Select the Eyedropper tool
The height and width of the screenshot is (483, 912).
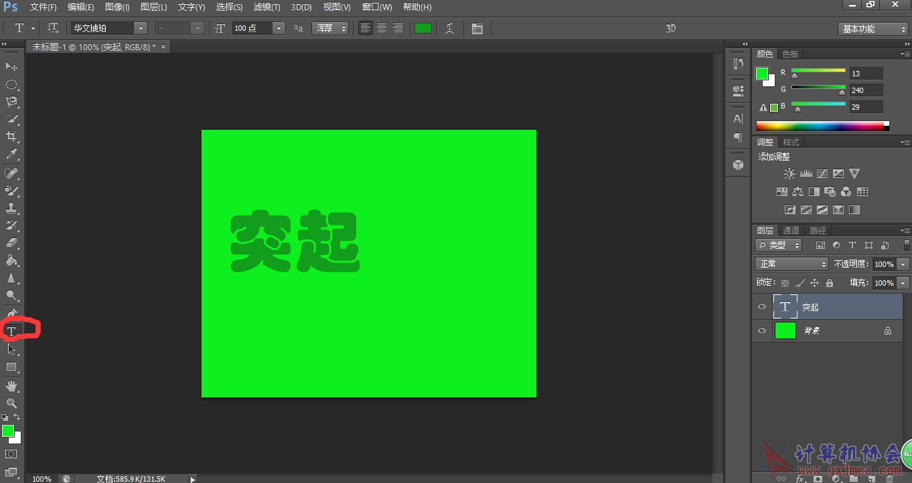11,155
